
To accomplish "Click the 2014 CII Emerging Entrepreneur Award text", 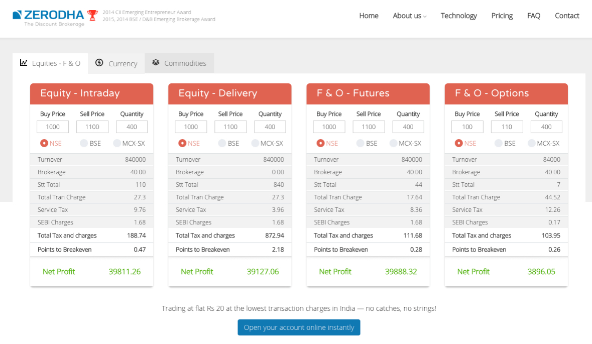I will 147,12.
